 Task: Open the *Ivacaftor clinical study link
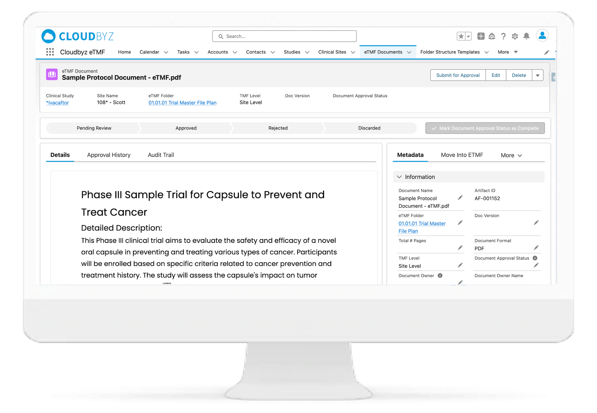[x=58, y=103]
